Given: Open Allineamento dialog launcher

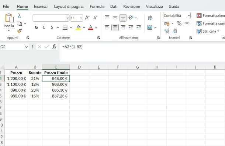Looking at the screenshot, I should (158, 38).
